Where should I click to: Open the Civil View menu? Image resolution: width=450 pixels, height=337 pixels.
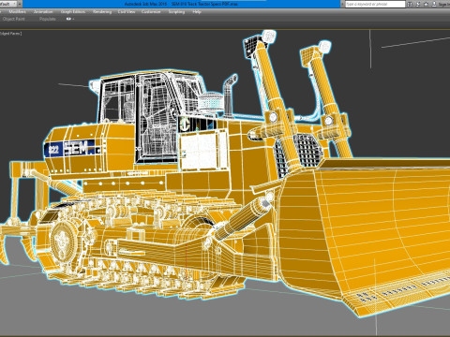coord(127,12)
